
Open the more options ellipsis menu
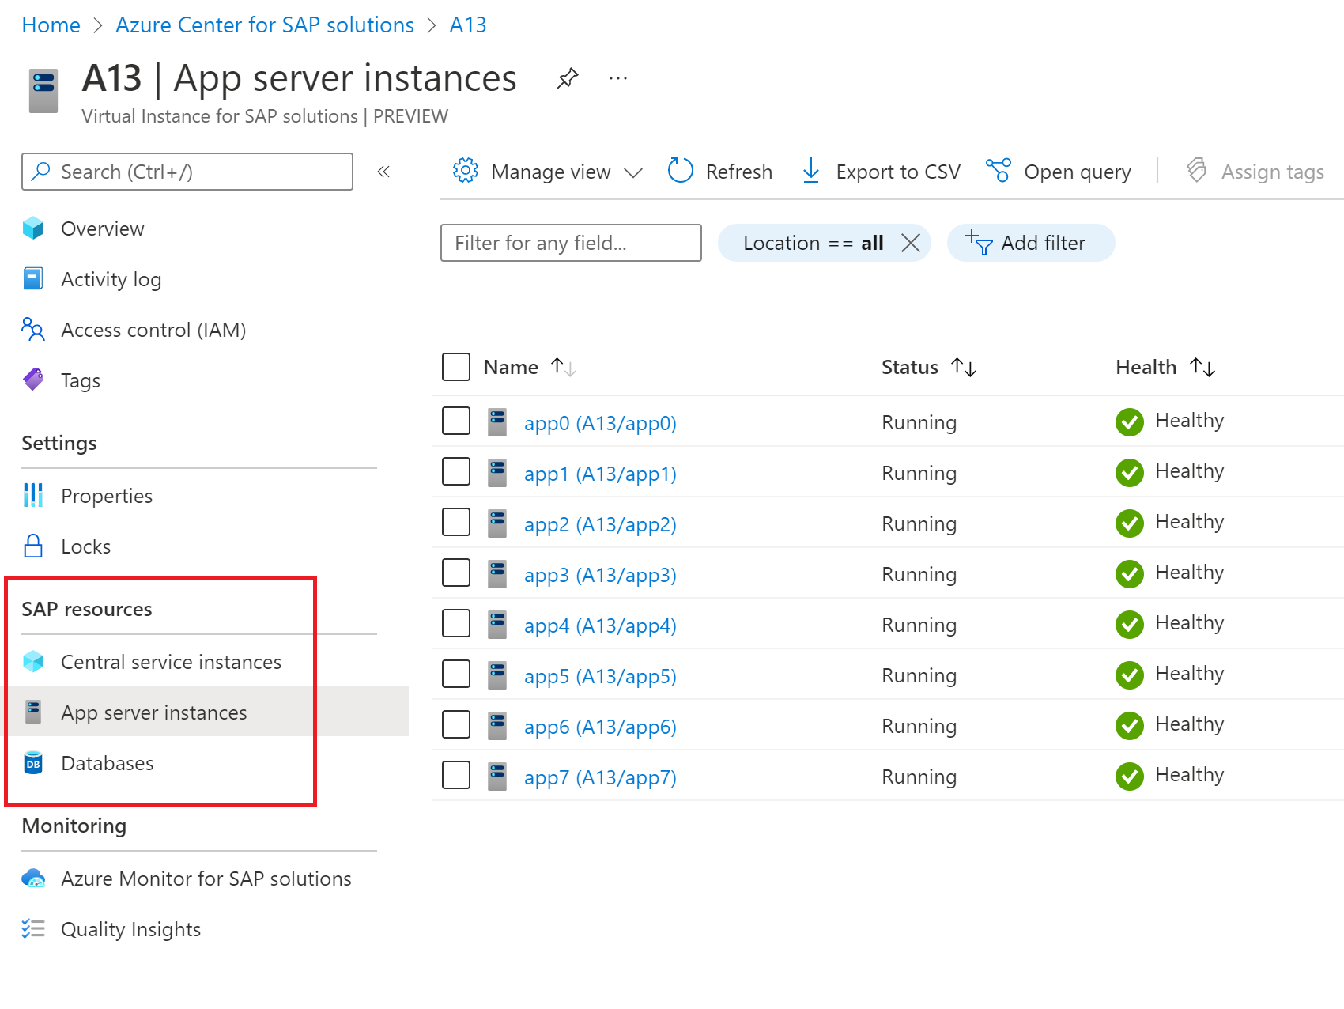click(x=618, y=78)
